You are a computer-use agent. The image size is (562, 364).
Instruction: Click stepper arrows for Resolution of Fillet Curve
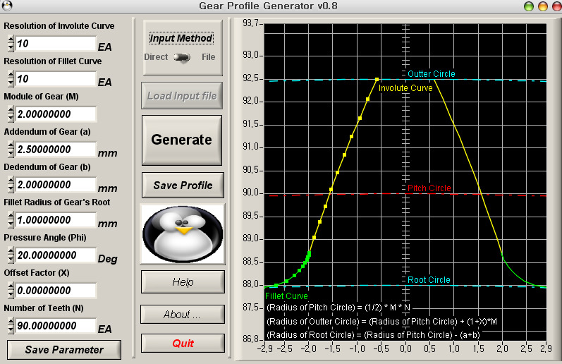point(11,79)
